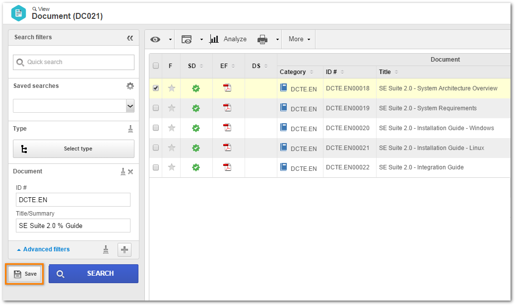Screen dimensions: 515x305
Task: Clear the Document filter with broom icon
Action: point(123,171)
